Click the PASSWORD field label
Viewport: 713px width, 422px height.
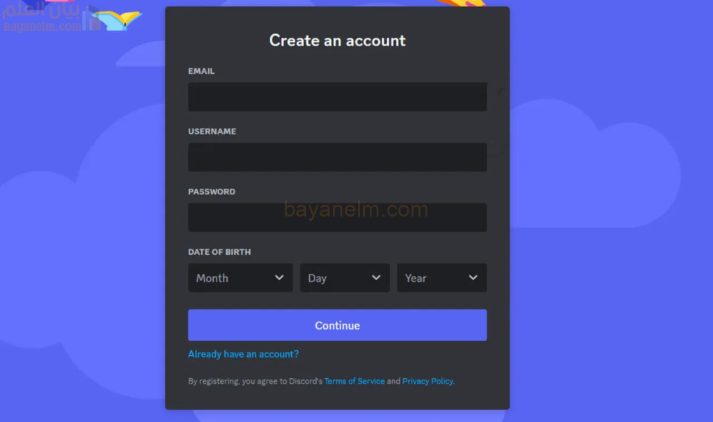click(x=212, y=192)
